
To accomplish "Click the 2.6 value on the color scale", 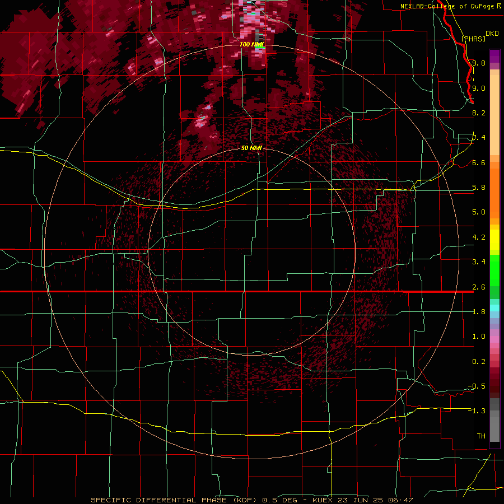I will click(479, 287).
